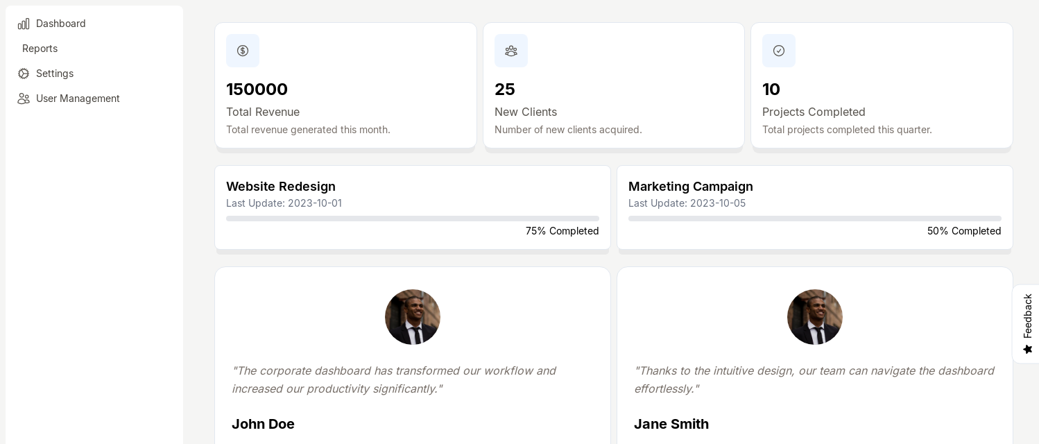Click the group icon on New Clients card
Viewport: 1039px width, 444px height.
(x=511, y=51)
